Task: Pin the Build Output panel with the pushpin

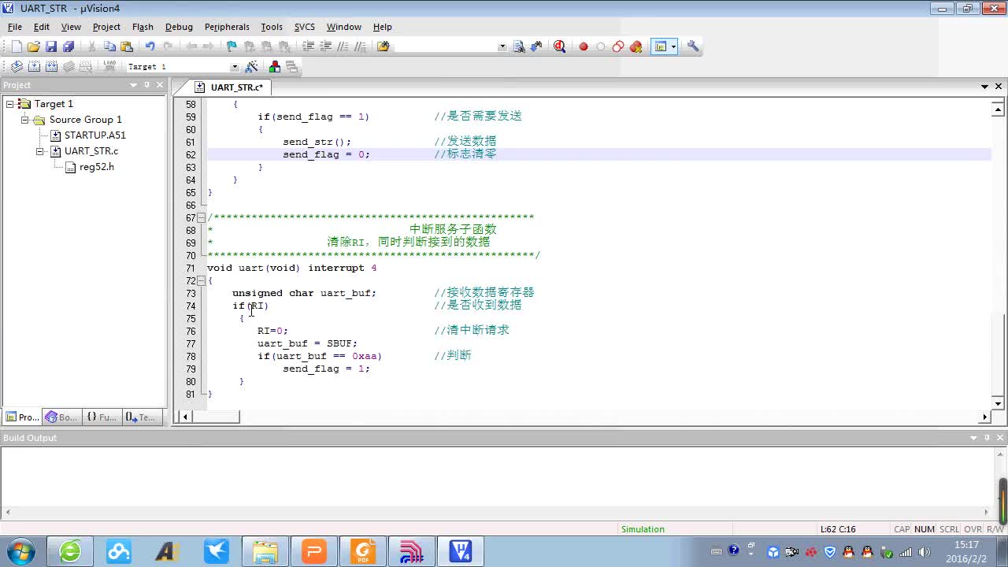Action: point(987,438)
